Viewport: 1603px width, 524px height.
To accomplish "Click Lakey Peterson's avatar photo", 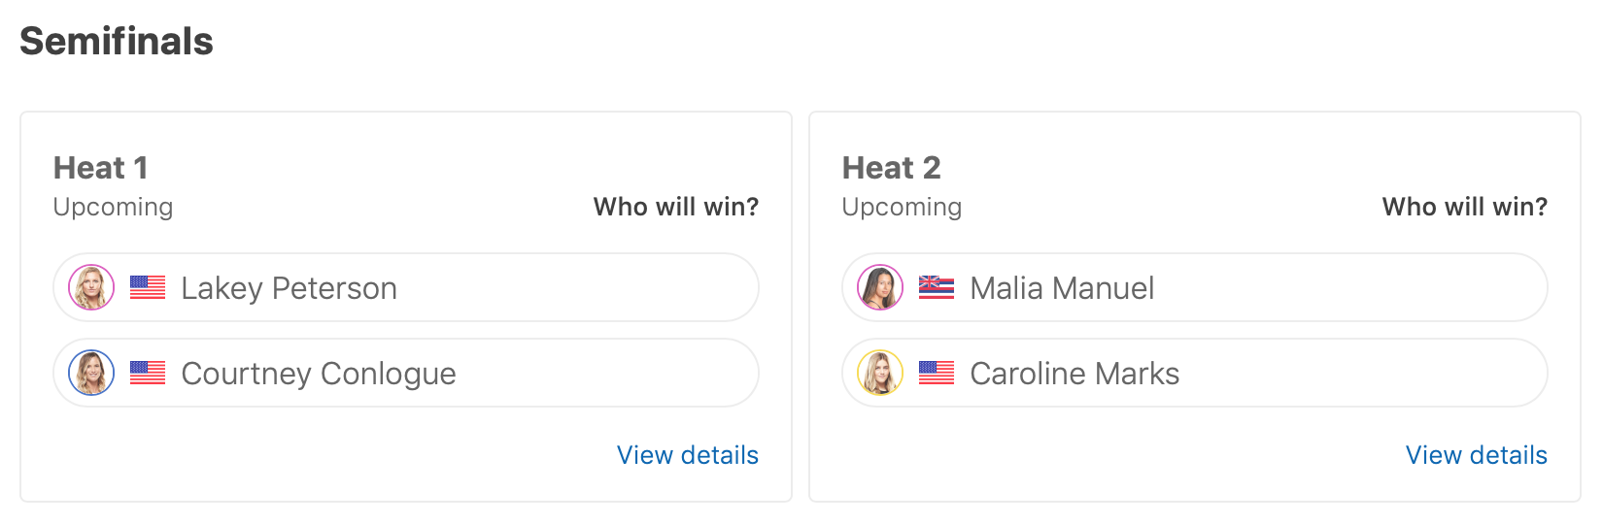I will (91, 287).
